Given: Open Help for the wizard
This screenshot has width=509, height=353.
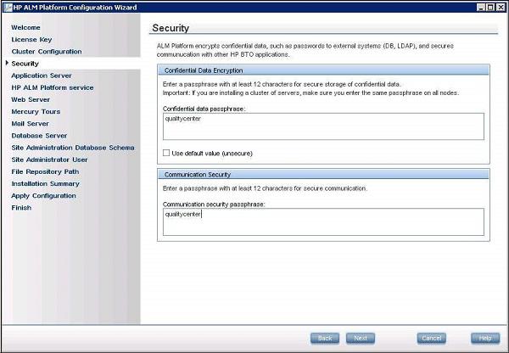Looking at the screenshot, I should (484, 337).
